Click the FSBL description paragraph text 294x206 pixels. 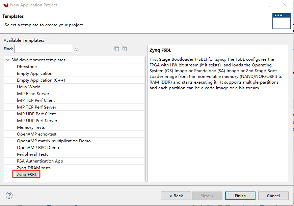[x=216, y=73]
